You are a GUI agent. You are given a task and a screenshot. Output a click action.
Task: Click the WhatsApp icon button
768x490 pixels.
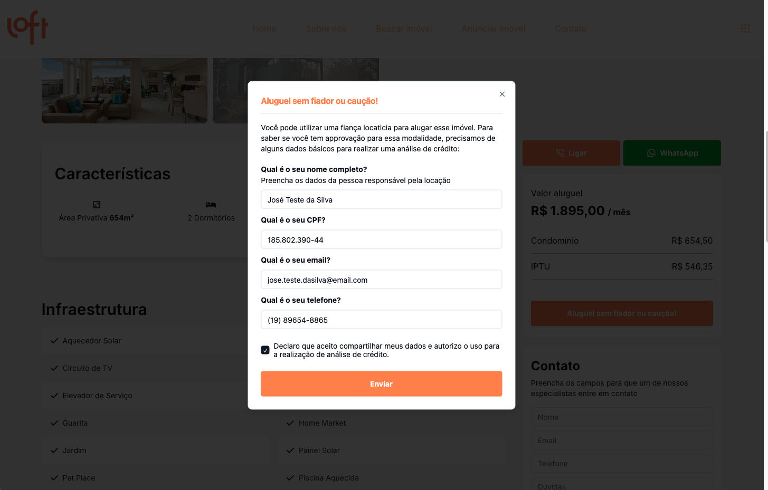pos(651,153)
